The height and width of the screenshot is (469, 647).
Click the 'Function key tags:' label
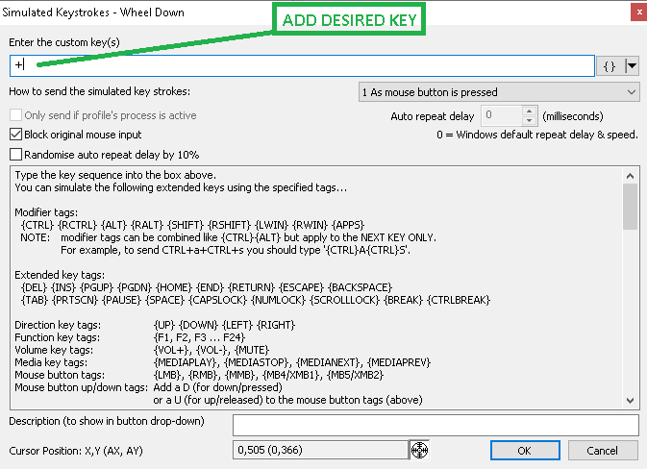coord(58,337)
